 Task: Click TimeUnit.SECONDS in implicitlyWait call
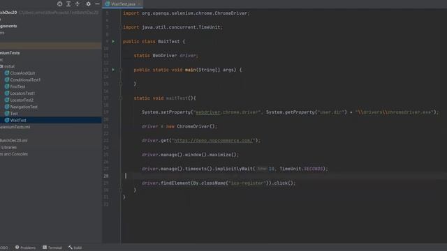(x=301, y=169)
